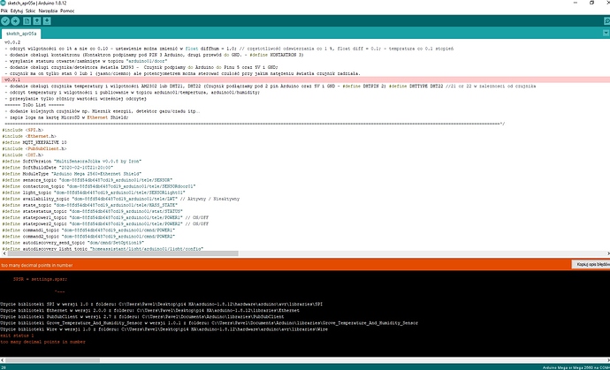
Task: Click the line number 28 in status bar
Action: [x=4, y=367]
